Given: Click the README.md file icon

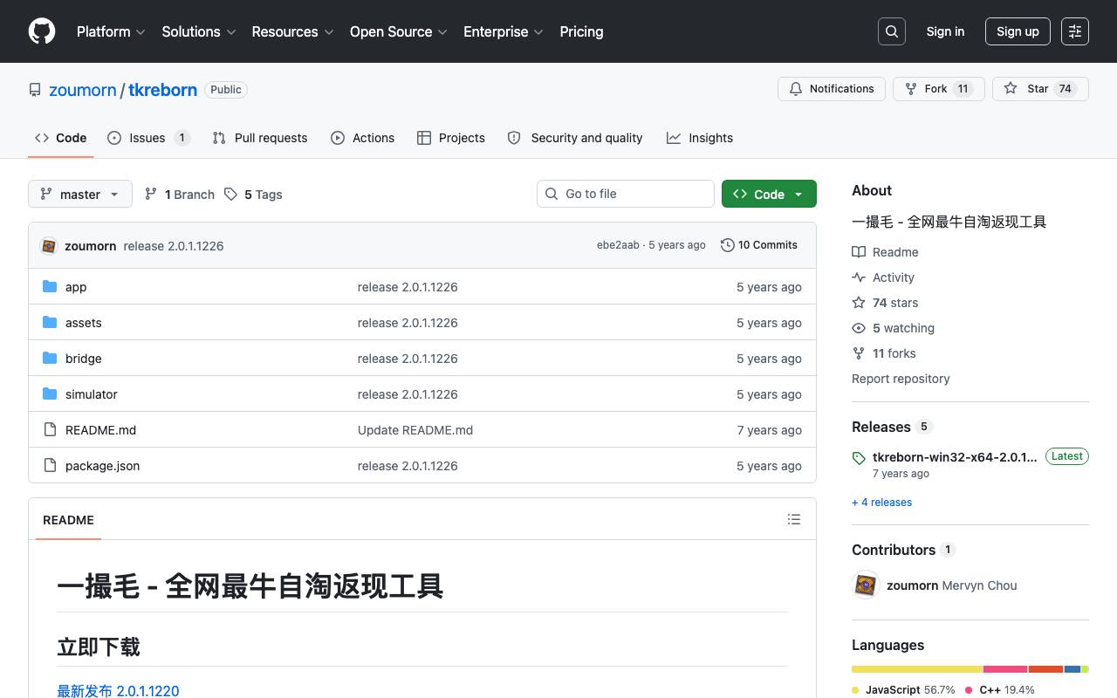Looking at the screenshot, I should [50, 430].
